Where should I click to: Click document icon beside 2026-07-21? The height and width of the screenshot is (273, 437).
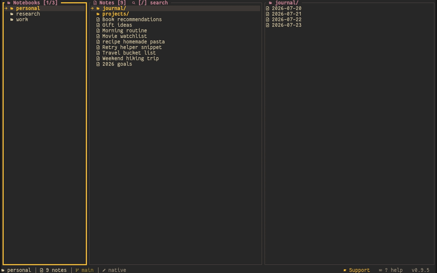click(268, 14)
